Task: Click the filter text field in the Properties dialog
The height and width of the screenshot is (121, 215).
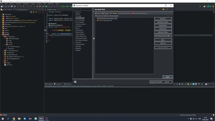Action: coord(82,9)
